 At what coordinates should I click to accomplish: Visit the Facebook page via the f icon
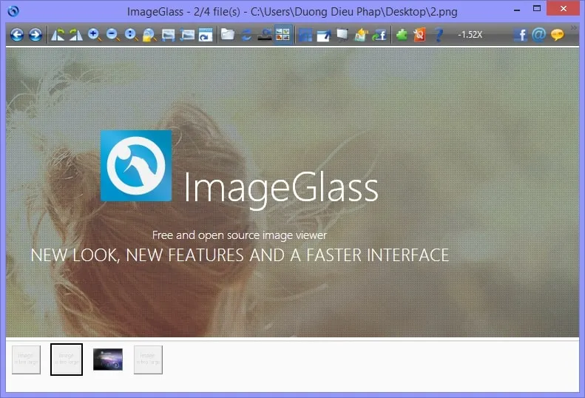tap(521, 35)
